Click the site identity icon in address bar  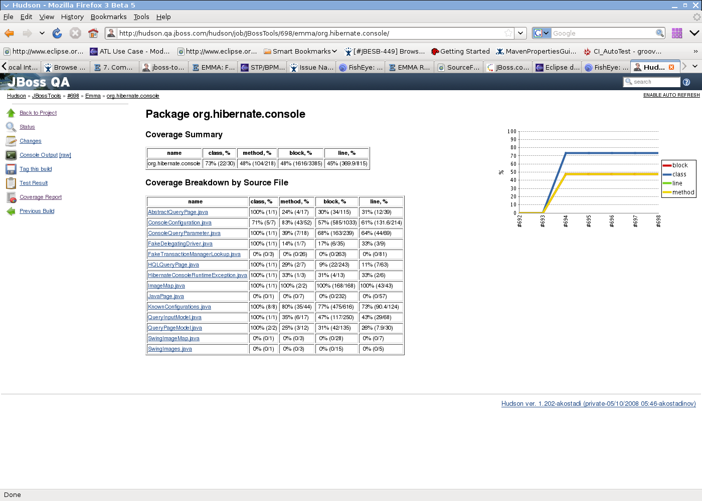111,33
